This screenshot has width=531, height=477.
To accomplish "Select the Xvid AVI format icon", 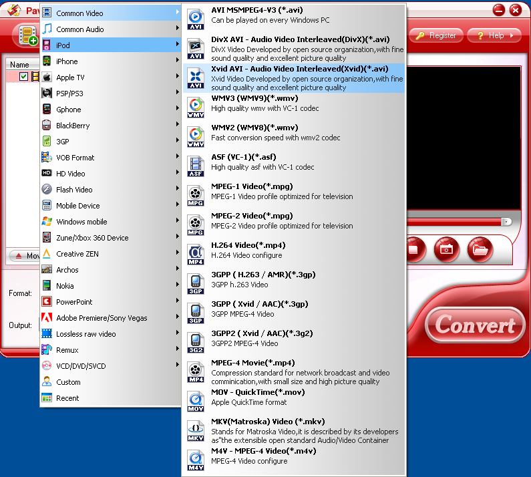I will (x=196, y=79).
